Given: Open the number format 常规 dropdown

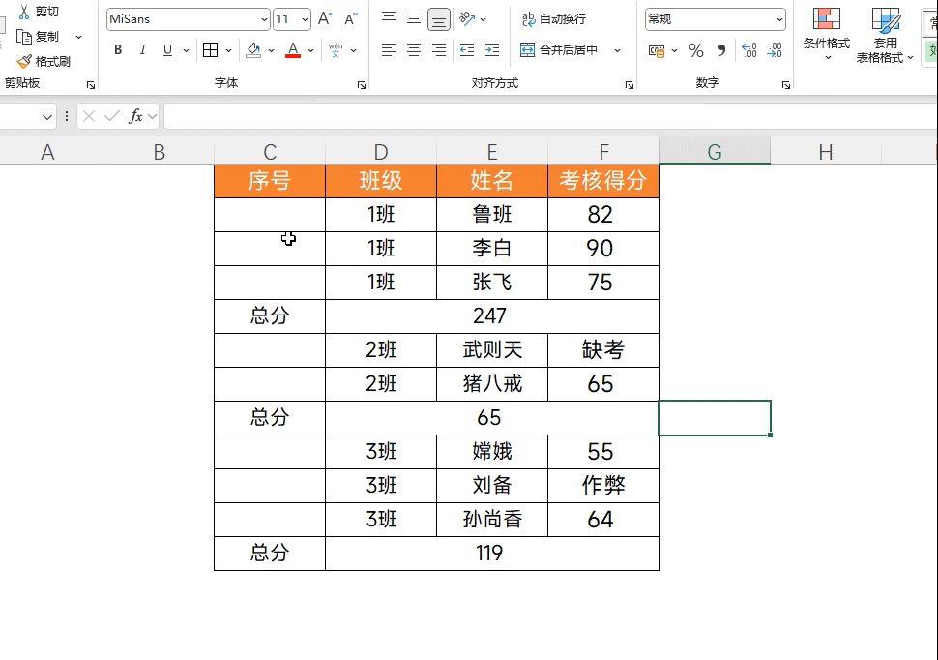Looking at the screenshot, I should point(779,19).
